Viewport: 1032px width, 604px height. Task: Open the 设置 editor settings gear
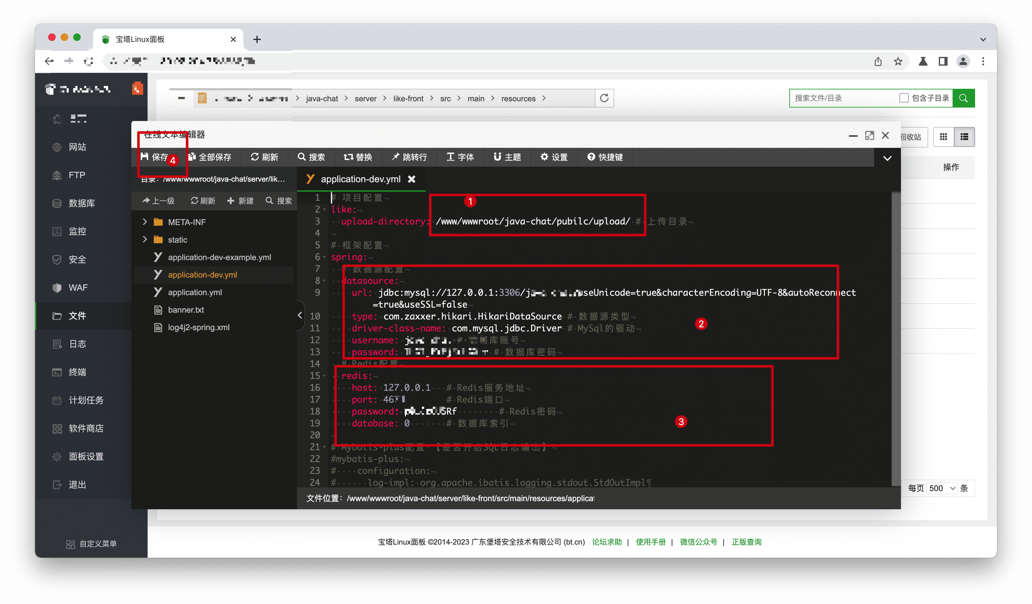[x=554, y=157]
